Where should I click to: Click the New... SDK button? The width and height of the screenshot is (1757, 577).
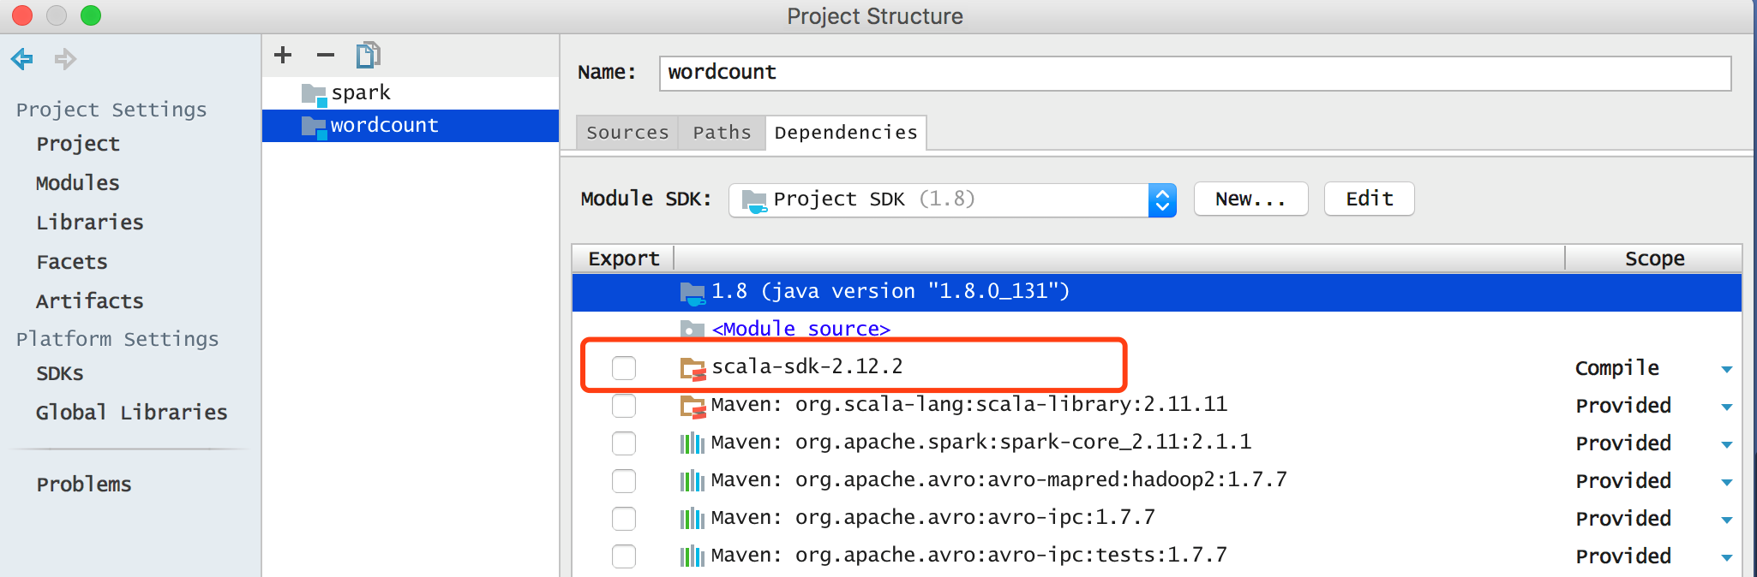point(1250,199)
